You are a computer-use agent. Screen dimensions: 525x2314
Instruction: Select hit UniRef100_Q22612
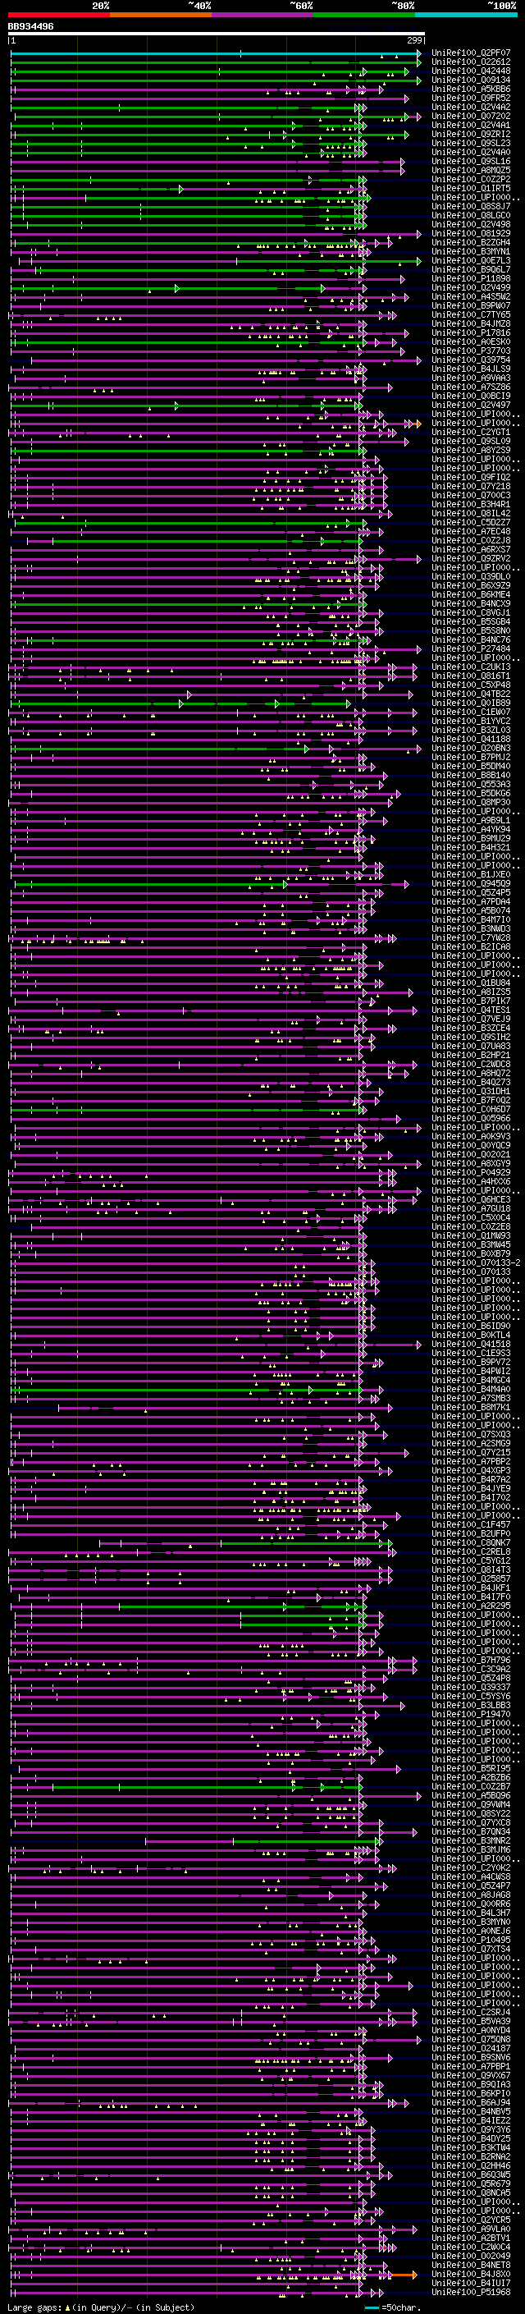click(x=471, y=62)
